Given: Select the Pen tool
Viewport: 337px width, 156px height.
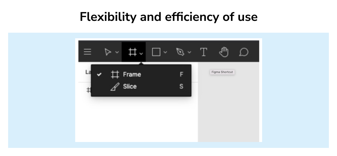Looking at the screenshot, I should [x=180, y=52].
